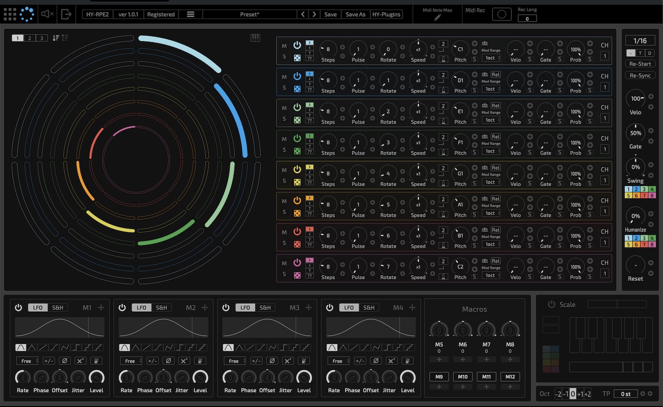Viewport: 663px width, 407px height.
Task: Switch to pattern page 2 tab
Action: pos(29,38)
